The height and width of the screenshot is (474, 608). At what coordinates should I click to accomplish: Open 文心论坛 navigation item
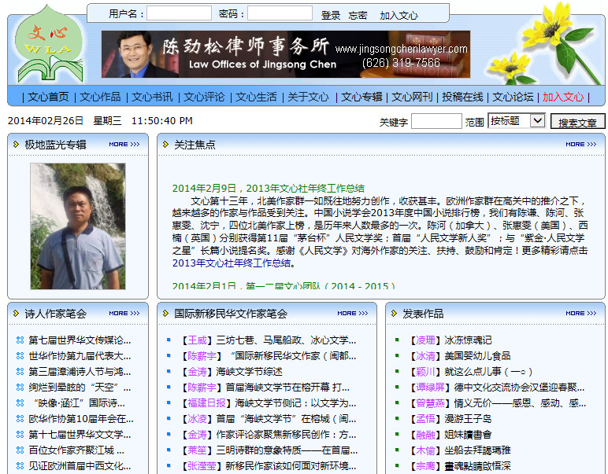pyautogui.click(x=513, y=97)
